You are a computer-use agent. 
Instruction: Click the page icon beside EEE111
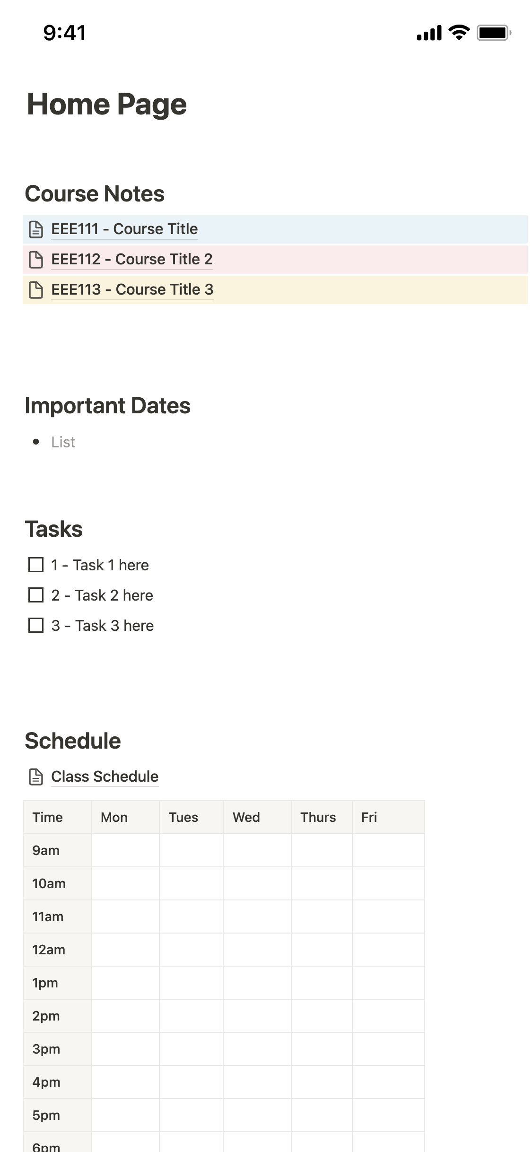(36, 229)
